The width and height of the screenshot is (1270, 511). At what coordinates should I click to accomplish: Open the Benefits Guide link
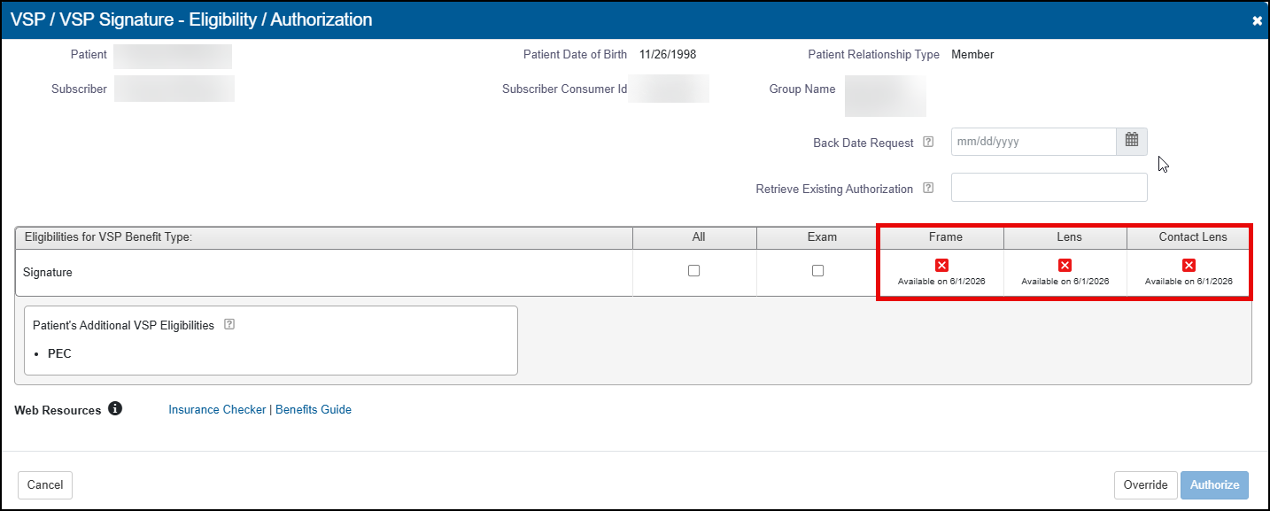314,410
